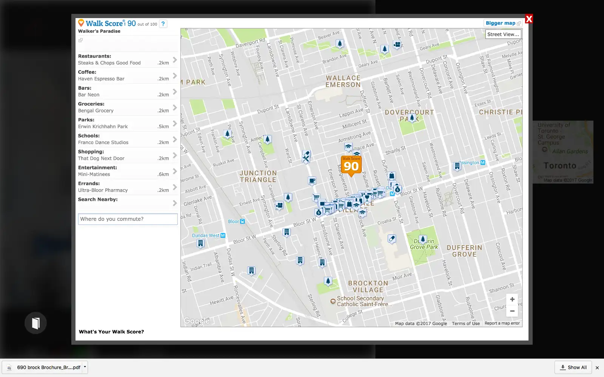
Task: Click Bengal Grocery listing
Action: tap(96, 111)
